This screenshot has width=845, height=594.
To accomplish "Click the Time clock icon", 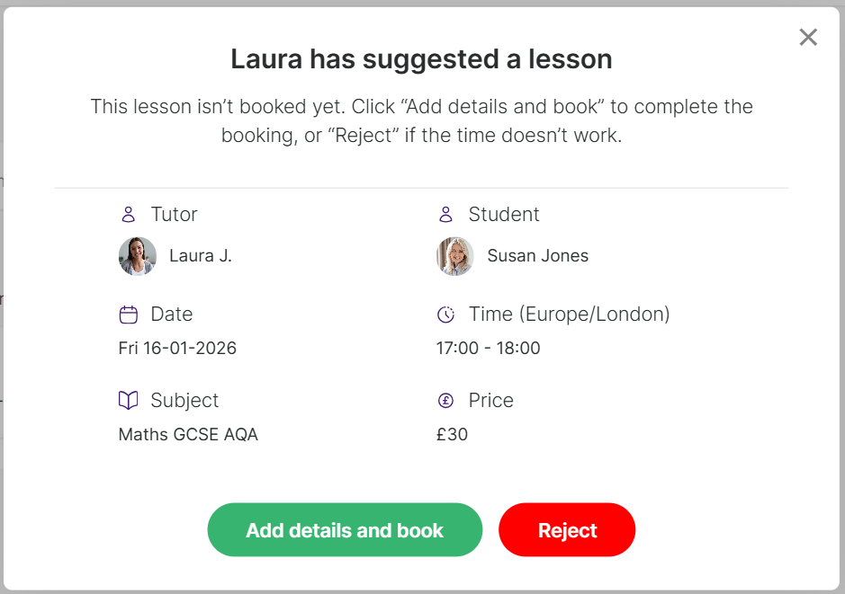I will (x=445, y=315).
